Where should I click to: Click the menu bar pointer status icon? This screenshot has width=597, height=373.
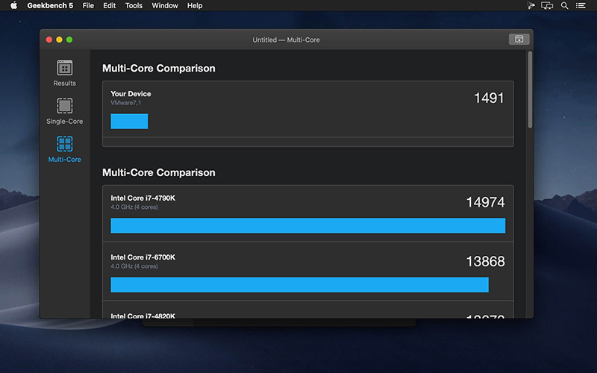pos(531,6)
